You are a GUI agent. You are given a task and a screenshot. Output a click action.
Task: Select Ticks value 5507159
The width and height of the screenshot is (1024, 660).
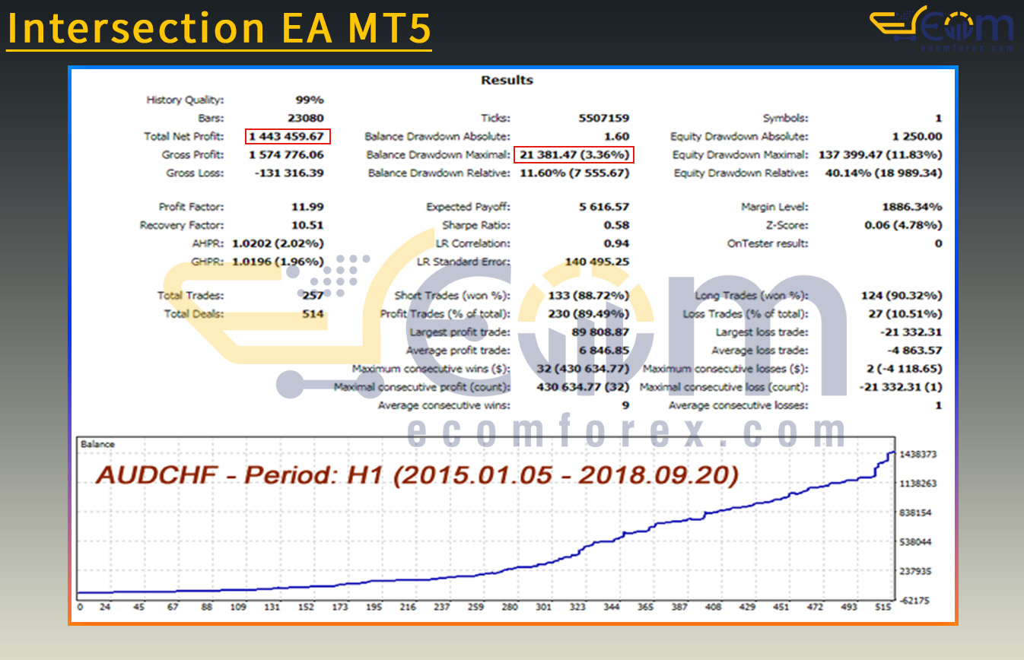tap(604, 118)
